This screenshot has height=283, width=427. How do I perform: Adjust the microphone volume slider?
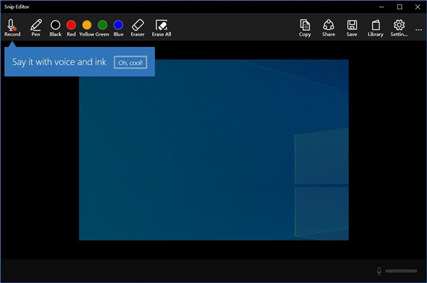coord(401,271)
